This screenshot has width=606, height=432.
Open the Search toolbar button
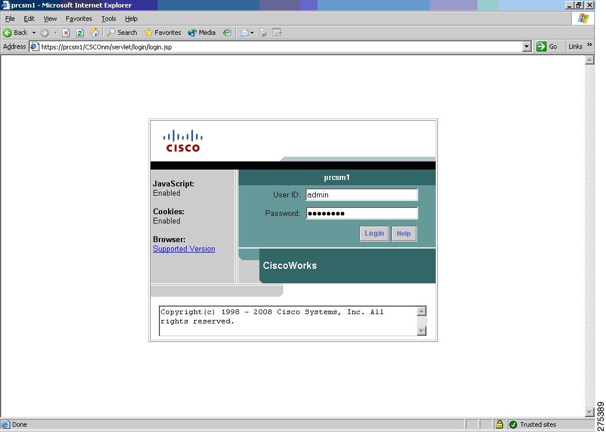click(x=122, y=33)
